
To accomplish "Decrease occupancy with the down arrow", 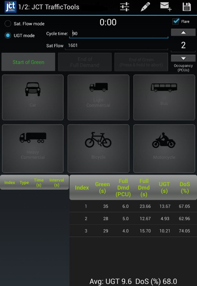I will pyautogui.click(x=183, y=58).
